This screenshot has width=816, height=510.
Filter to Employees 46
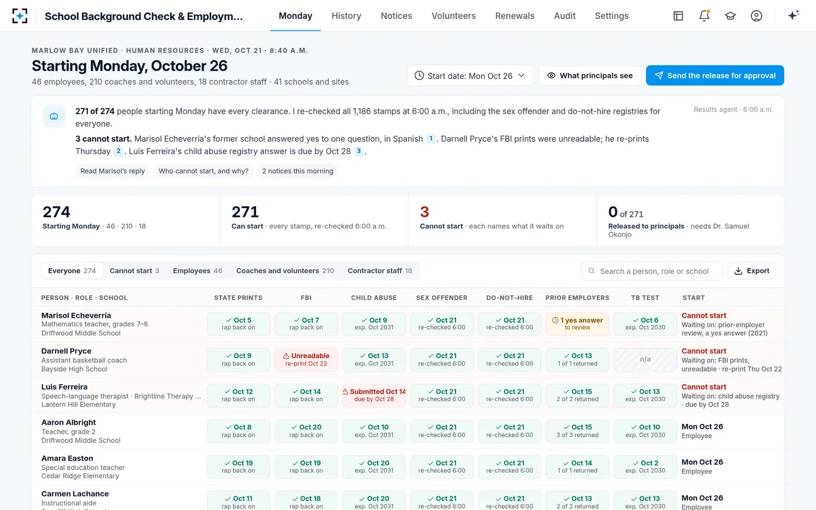click(x=198, y=271)
